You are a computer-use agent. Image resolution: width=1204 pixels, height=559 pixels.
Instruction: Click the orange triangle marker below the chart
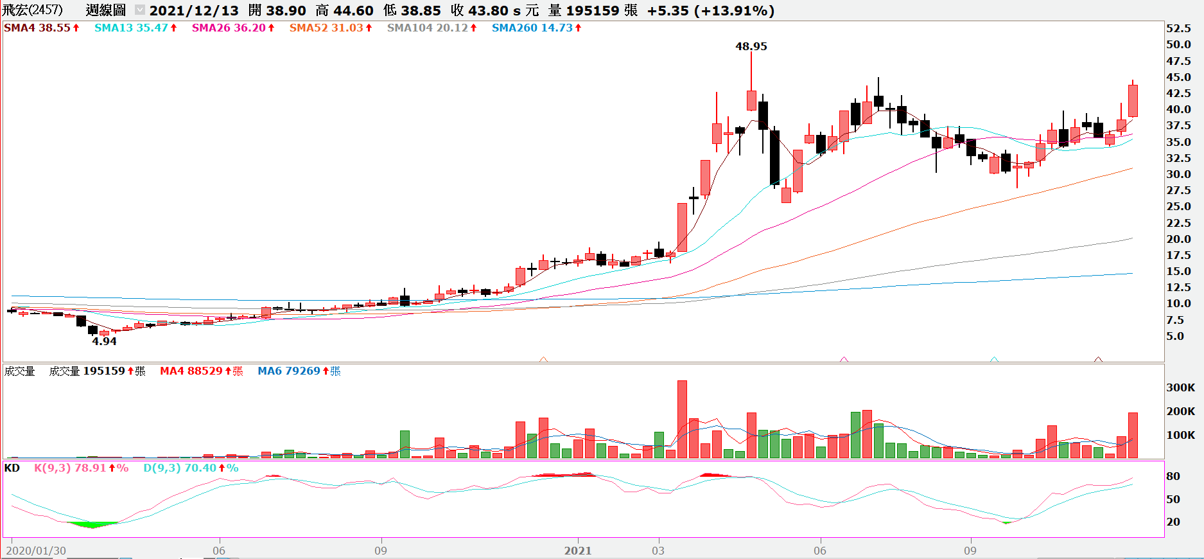pos(543,360)
